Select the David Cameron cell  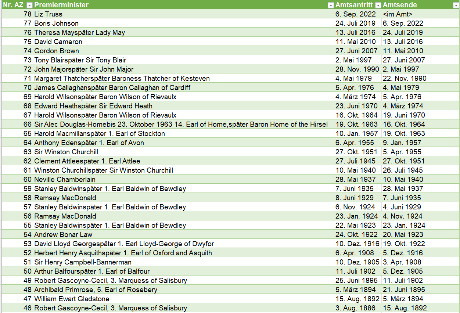(x=58, y=42)
